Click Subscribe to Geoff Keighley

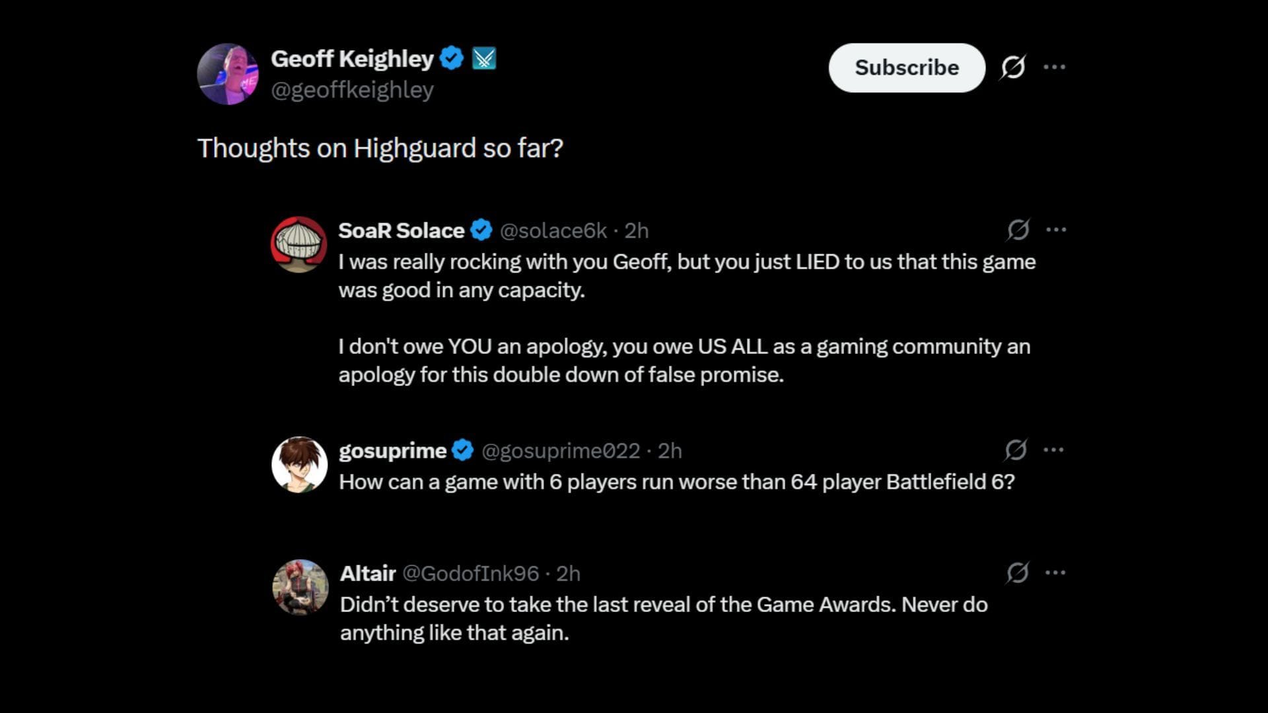pyautogui.click(x=906, y=67)
